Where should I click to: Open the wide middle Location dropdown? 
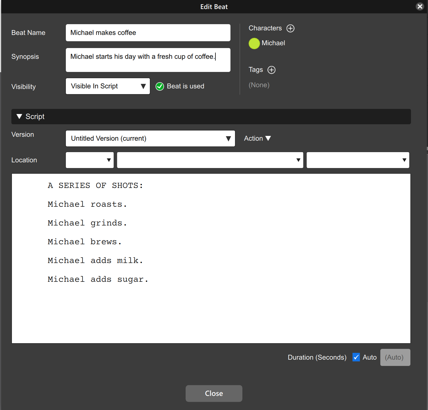(x=210, y=160)
